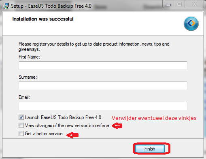Click the red Verwijder eventueel deze vinkjes note

click(154, 118)
